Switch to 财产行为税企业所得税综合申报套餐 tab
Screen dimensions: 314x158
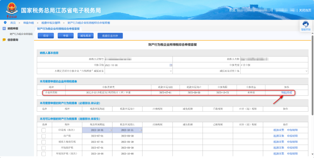coord(58,29)
